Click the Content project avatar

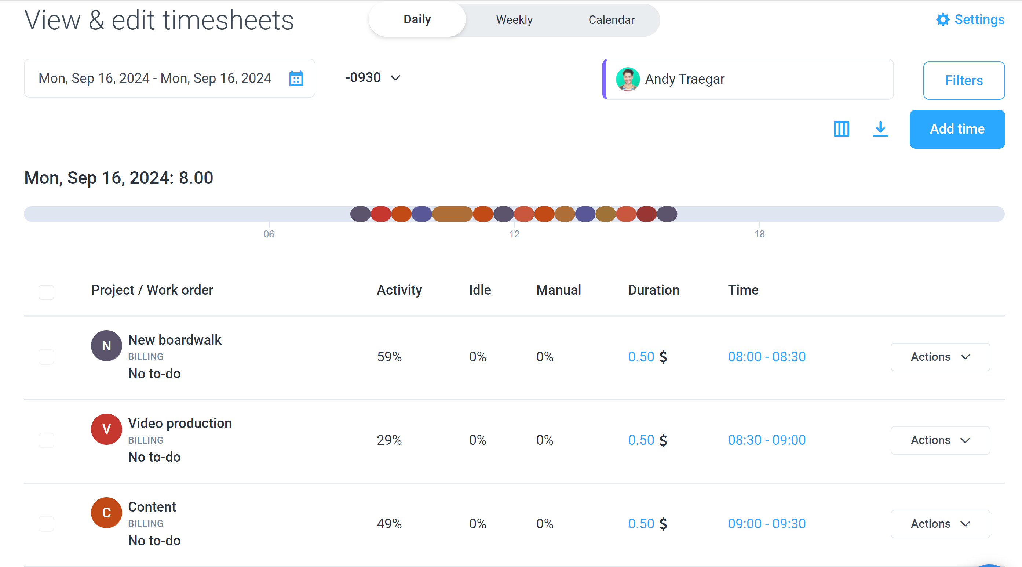(106, 512)
